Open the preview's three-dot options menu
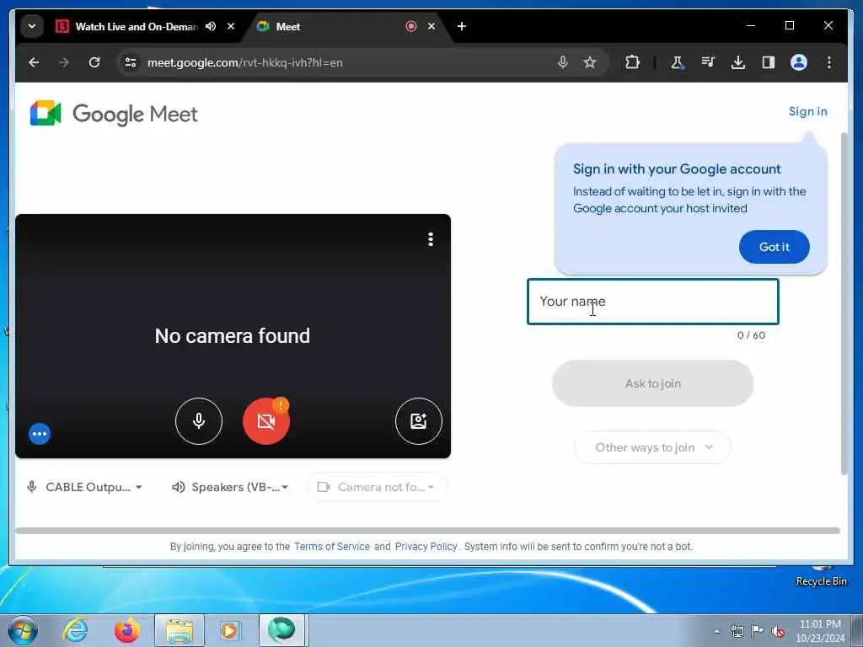This screenshot has height=647, width=863. (431, 239)
